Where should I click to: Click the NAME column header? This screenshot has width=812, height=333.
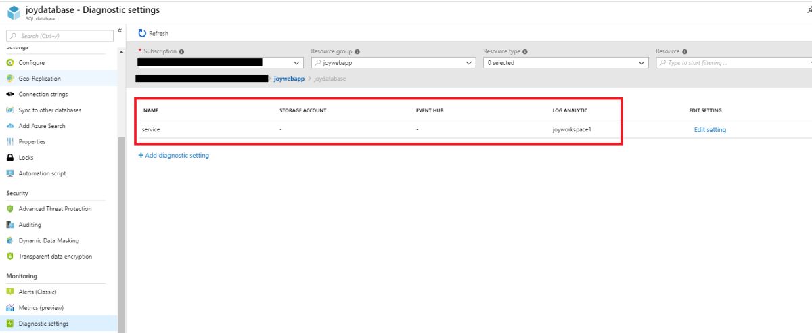click(x=151, y=110)
